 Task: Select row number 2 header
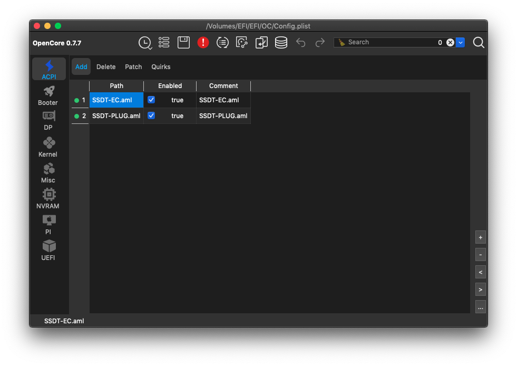click(x=80, y=116)
